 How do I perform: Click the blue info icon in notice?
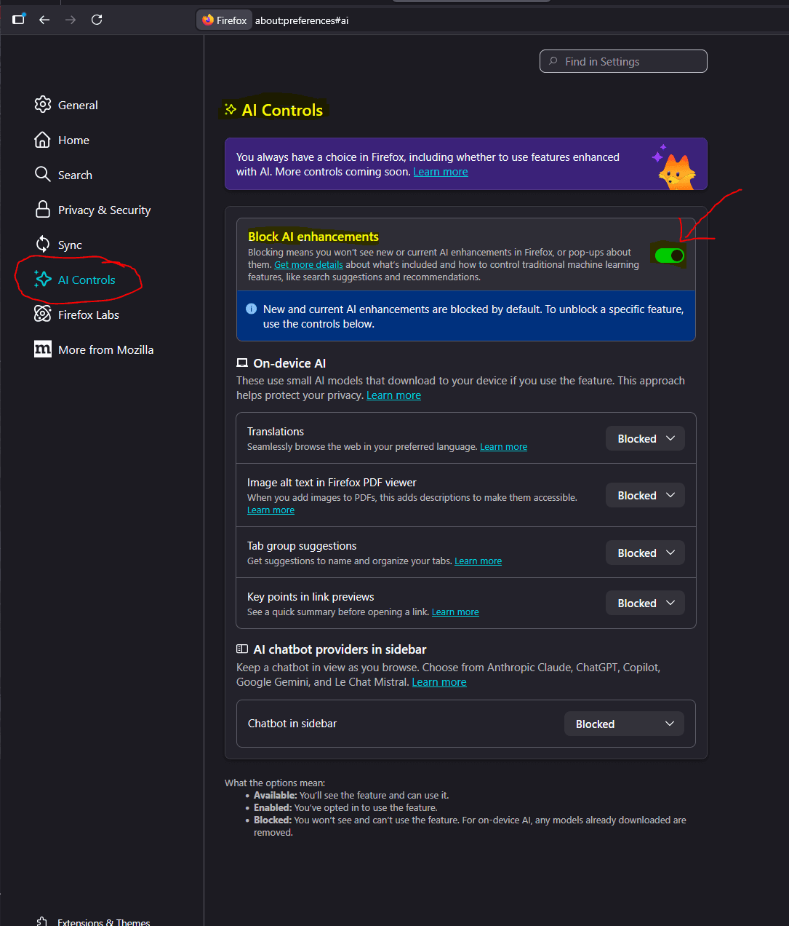(252, 309)
